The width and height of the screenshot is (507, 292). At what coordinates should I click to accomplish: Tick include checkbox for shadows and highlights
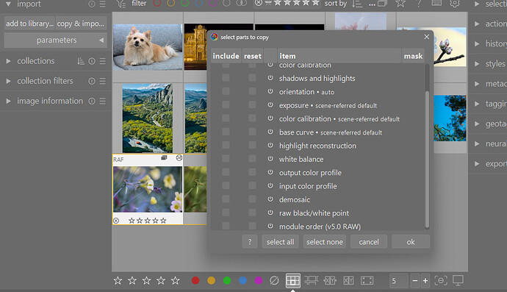(x=226, y=78)
